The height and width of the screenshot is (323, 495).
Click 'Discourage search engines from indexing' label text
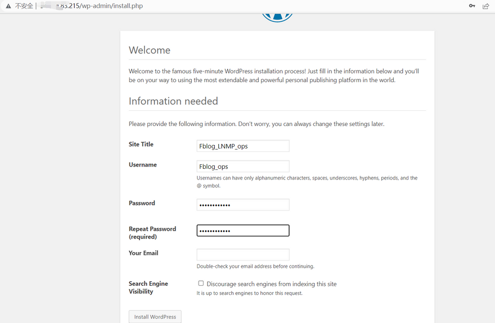(272, 284)
